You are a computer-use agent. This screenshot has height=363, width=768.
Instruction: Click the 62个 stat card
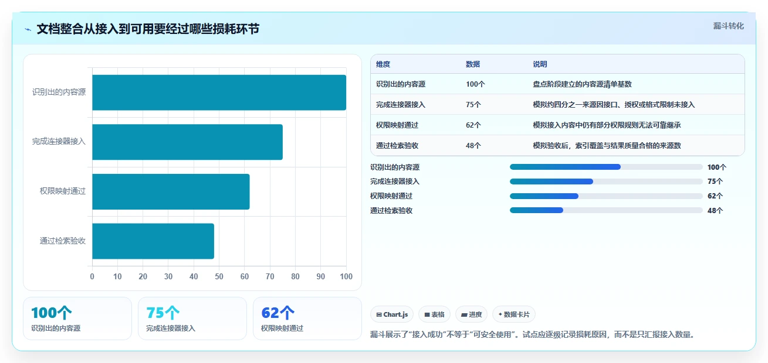307,319
